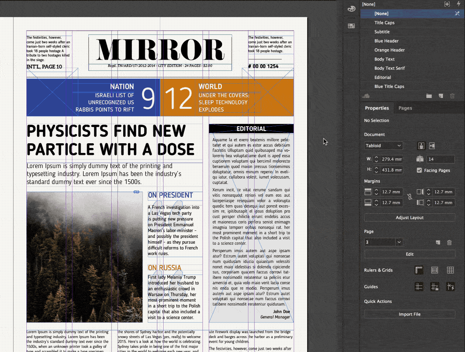Click the width field showing 279.4 mm
Screen dimensions: 465x352
(x=391, y=159)
